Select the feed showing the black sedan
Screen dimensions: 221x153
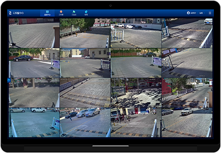pos(34,63)
